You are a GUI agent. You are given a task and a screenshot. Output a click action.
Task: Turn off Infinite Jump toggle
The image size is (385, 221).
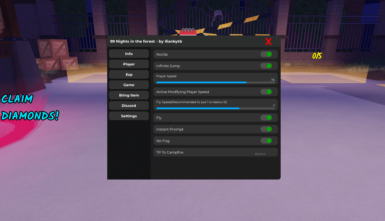pos(266,66)
